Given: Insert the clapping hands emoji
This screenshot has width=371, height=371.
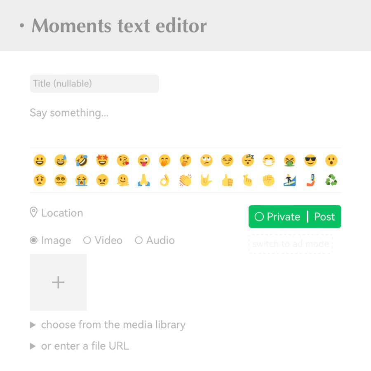Looking at the screenshot, I should click(x=185, y=180).
